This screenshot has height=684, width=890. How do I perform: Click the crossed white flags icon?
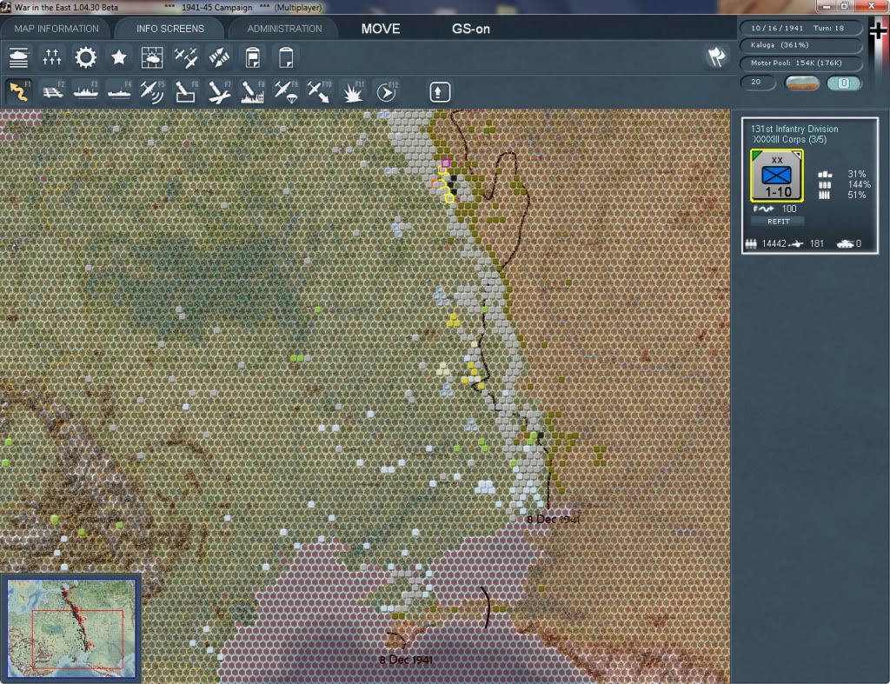point(716,57)
